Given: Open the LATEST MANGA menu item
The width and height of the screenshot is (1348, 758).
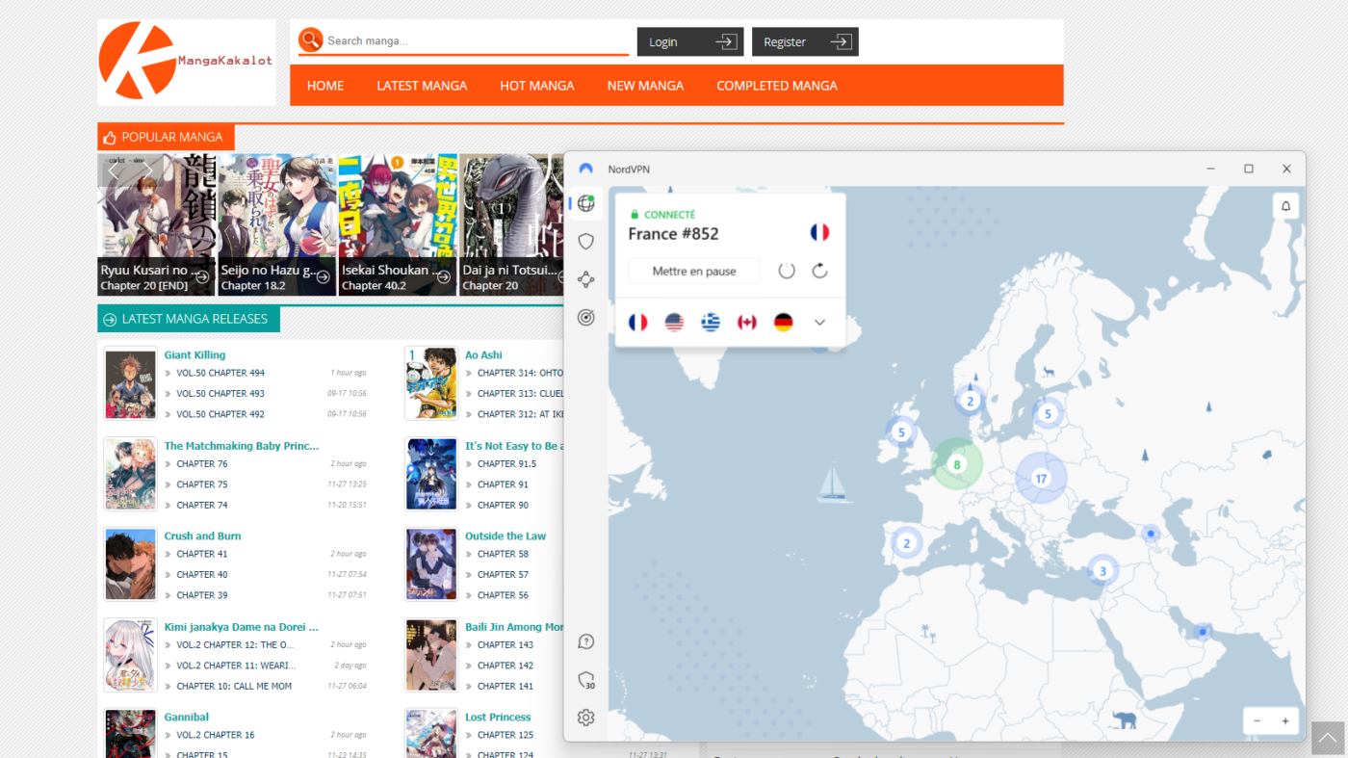Looking at the screenshot, I should click(422, 86).
